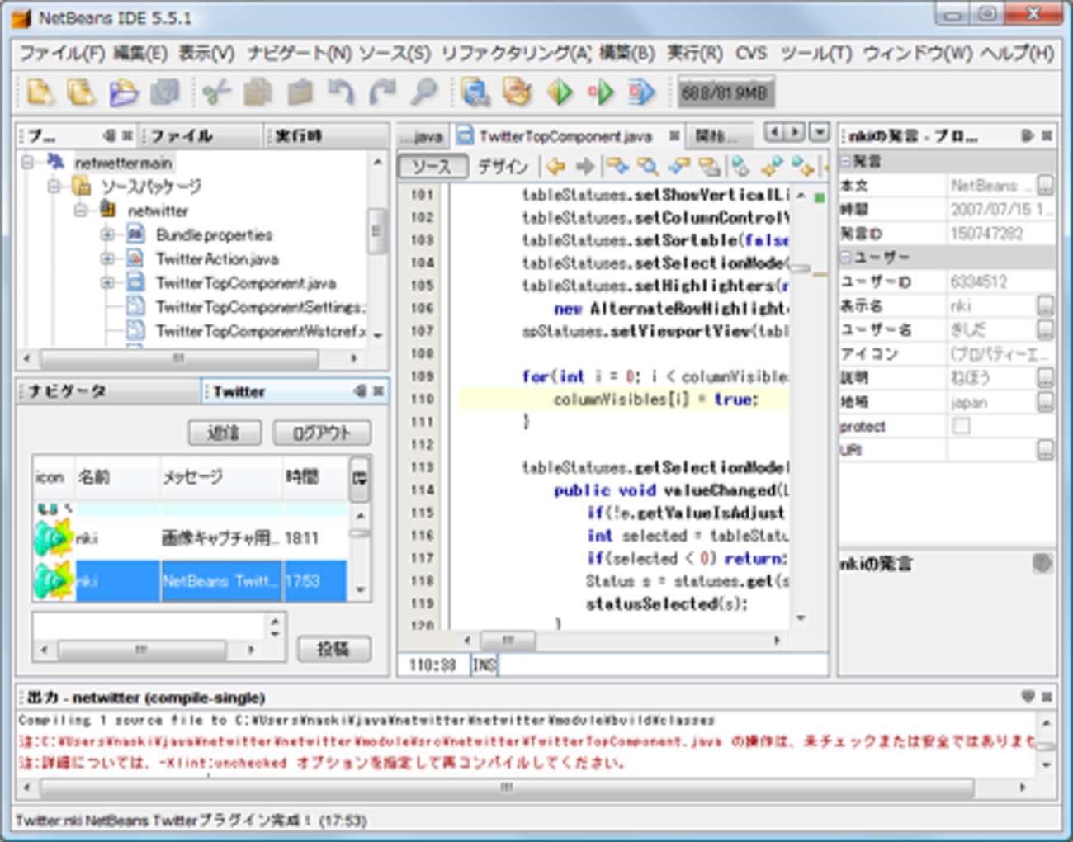1073x842 pixels.
Task: Click the ログアウト button
Action: pos(322,433)
